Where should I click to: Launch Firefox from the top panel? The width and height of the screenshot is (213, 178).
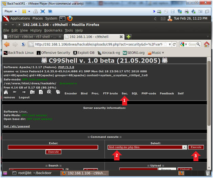(70, 18)
